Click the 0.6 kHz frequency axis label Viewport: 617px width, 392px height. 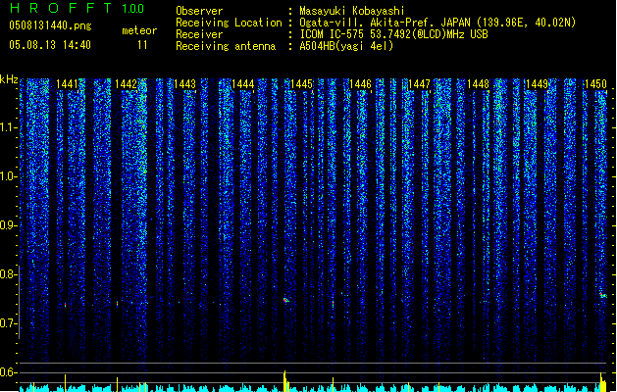pyautogui.click(x=8, y=372)
